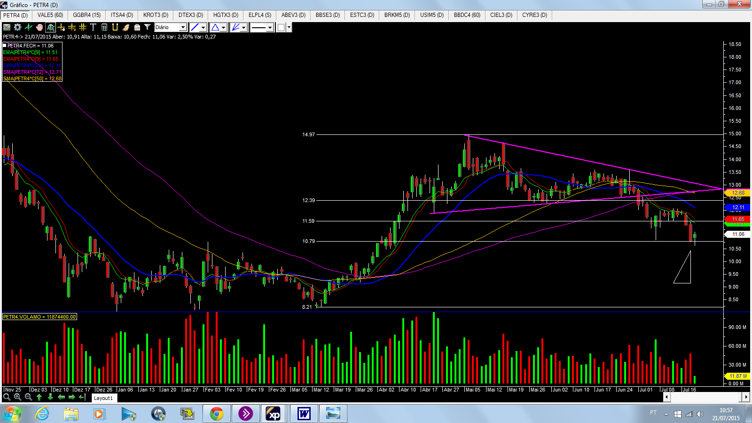Click the 12.68 yellow price marker
Screen dimensions: 752x423
point(738,193)
